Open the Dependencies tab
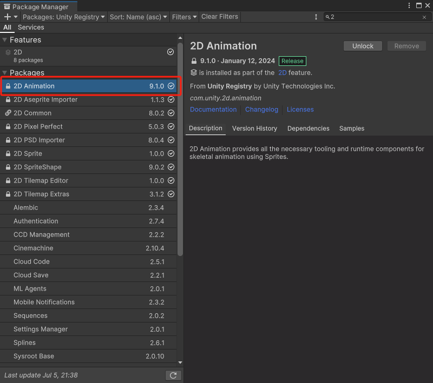 308,129
